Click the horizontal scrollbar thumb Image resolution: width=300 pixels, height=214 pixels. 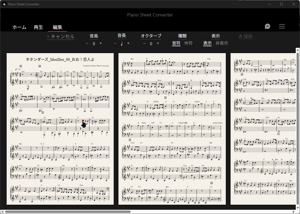click(68, 212)
